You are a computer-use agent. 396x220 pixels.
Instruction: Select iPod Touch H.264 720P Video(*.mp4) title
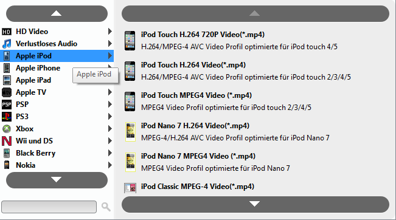click(203, 35)
